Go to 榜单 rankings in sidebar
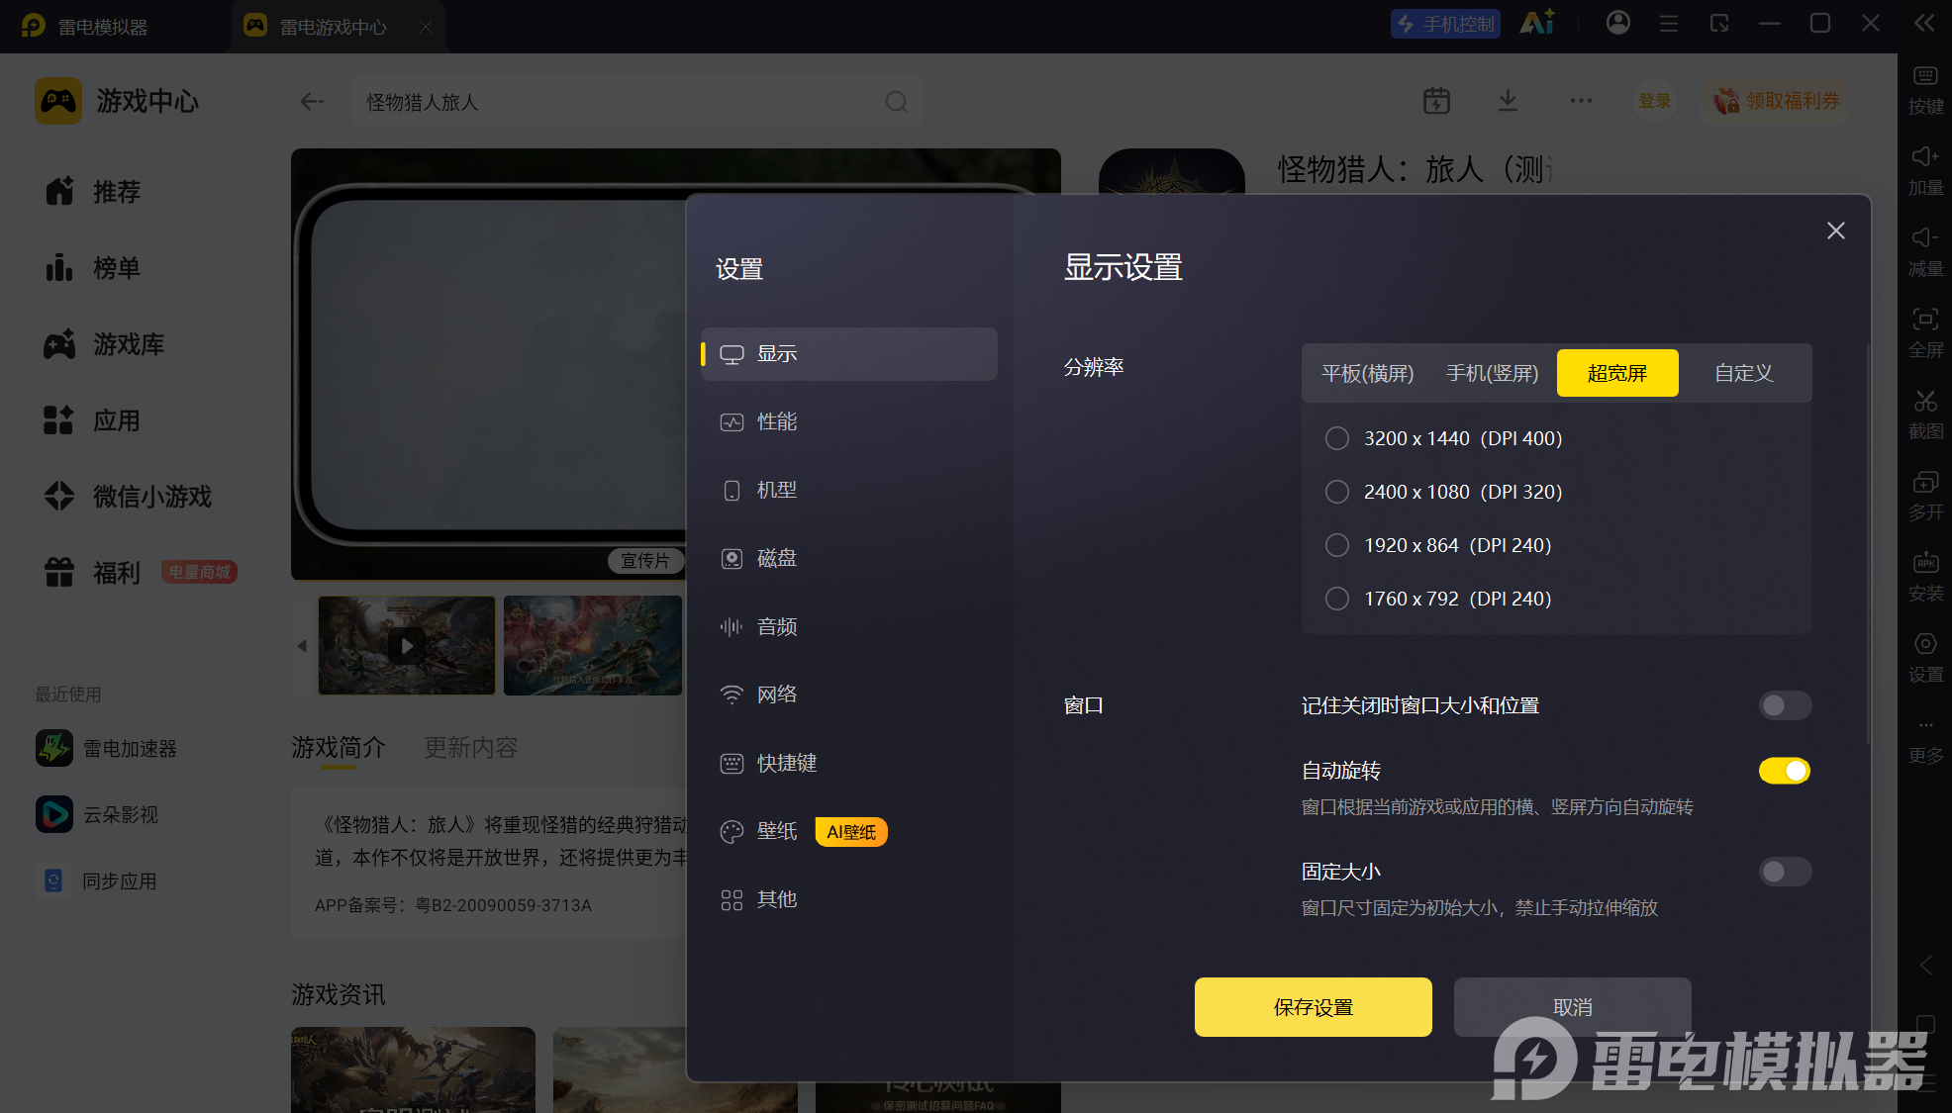 click(94, 267)
